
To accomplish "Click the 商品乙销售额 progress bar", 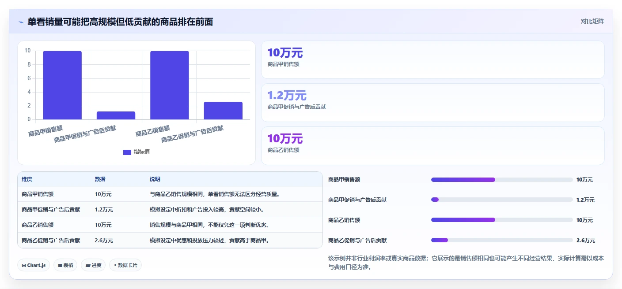I will [x=502, y=220].
